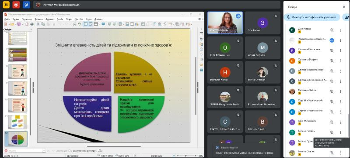Click the Save icon in Impress toolbar
Viewport: 350px width, 158px height.
pyautogui.click(x=19, y=24)
